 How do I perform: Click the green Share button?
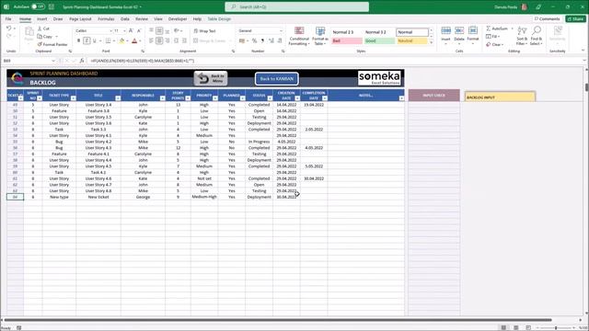[576, 18]
